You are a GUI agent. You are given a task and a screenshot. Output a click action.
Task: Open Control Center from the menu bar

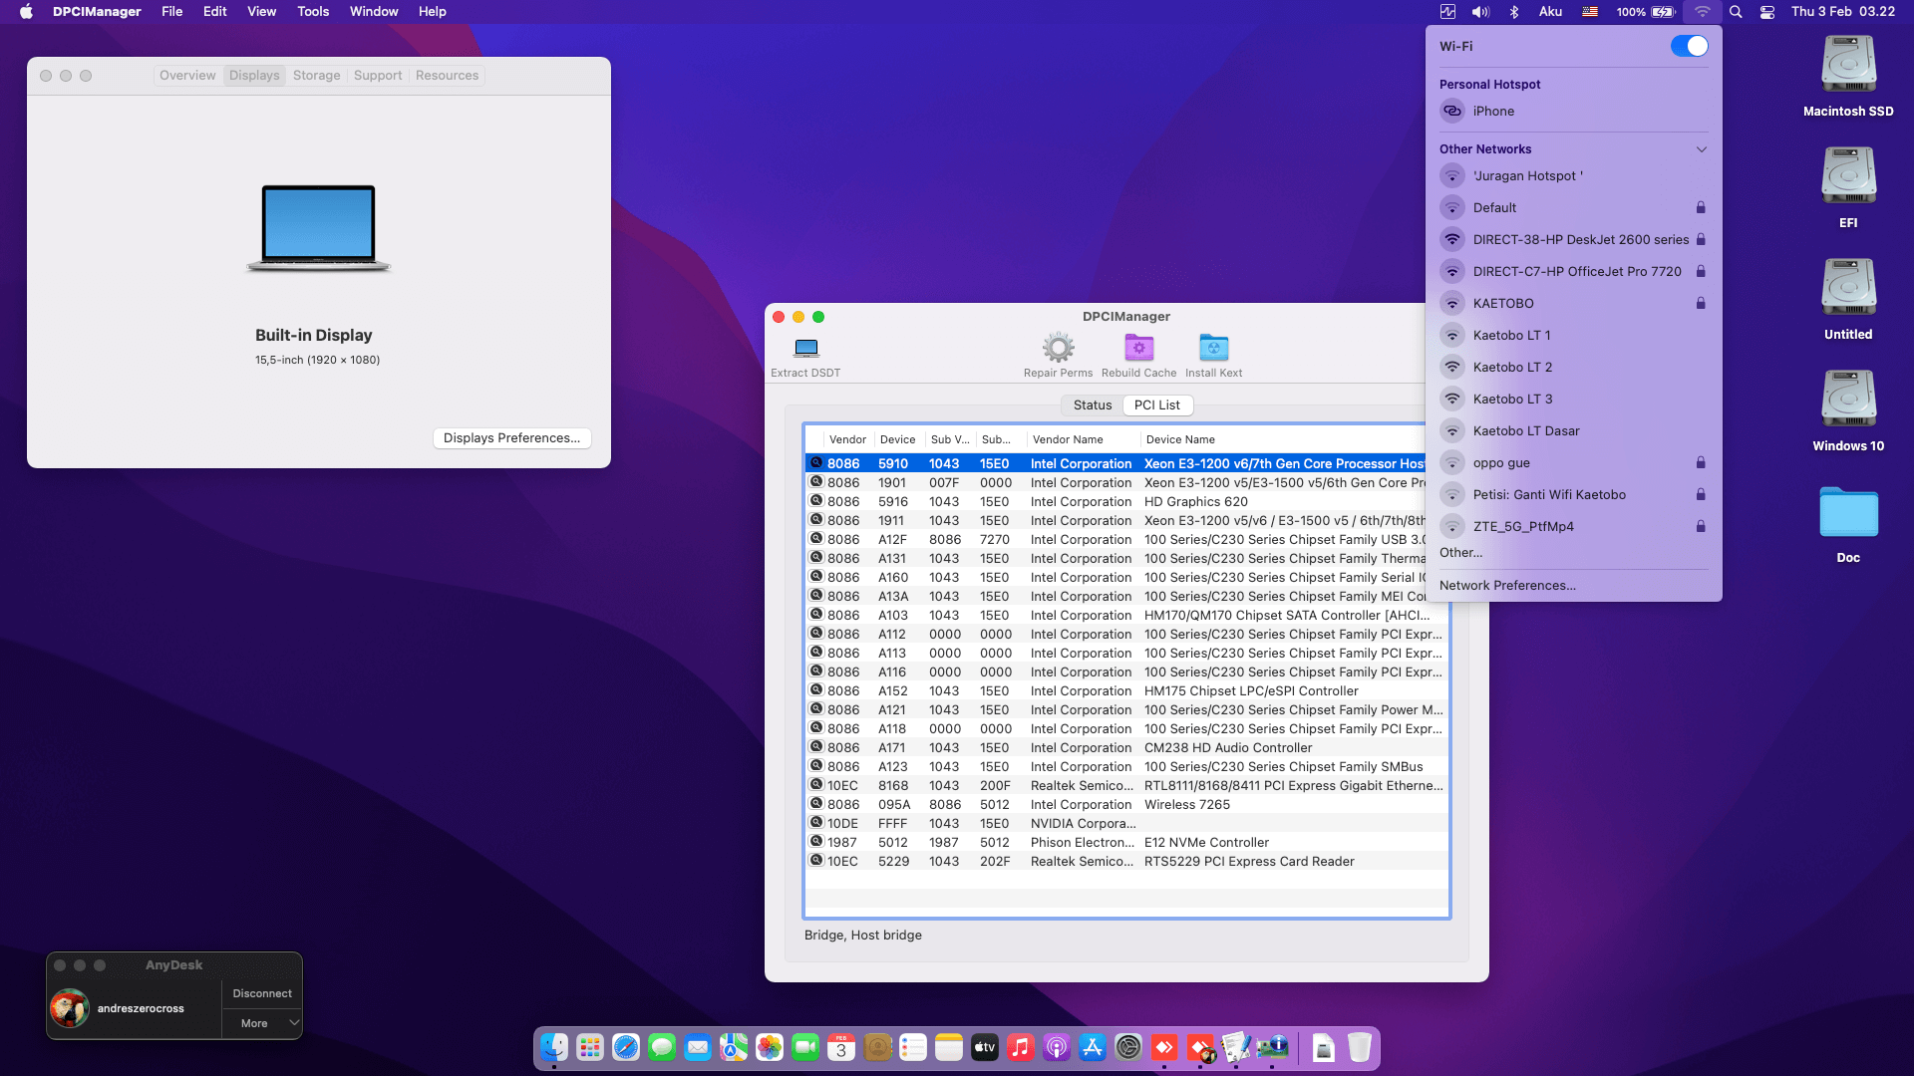coord(1767,12)
